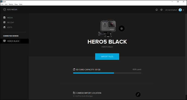187x100 pixels.
Task: Maximize or restore the Quik window
Action: point(178,2)
